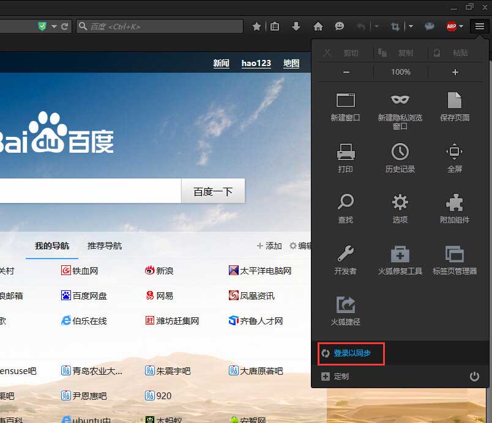492x423 pixels.
Task: Click the chat smiley bubble icon
Action: (x=339, y=26)
